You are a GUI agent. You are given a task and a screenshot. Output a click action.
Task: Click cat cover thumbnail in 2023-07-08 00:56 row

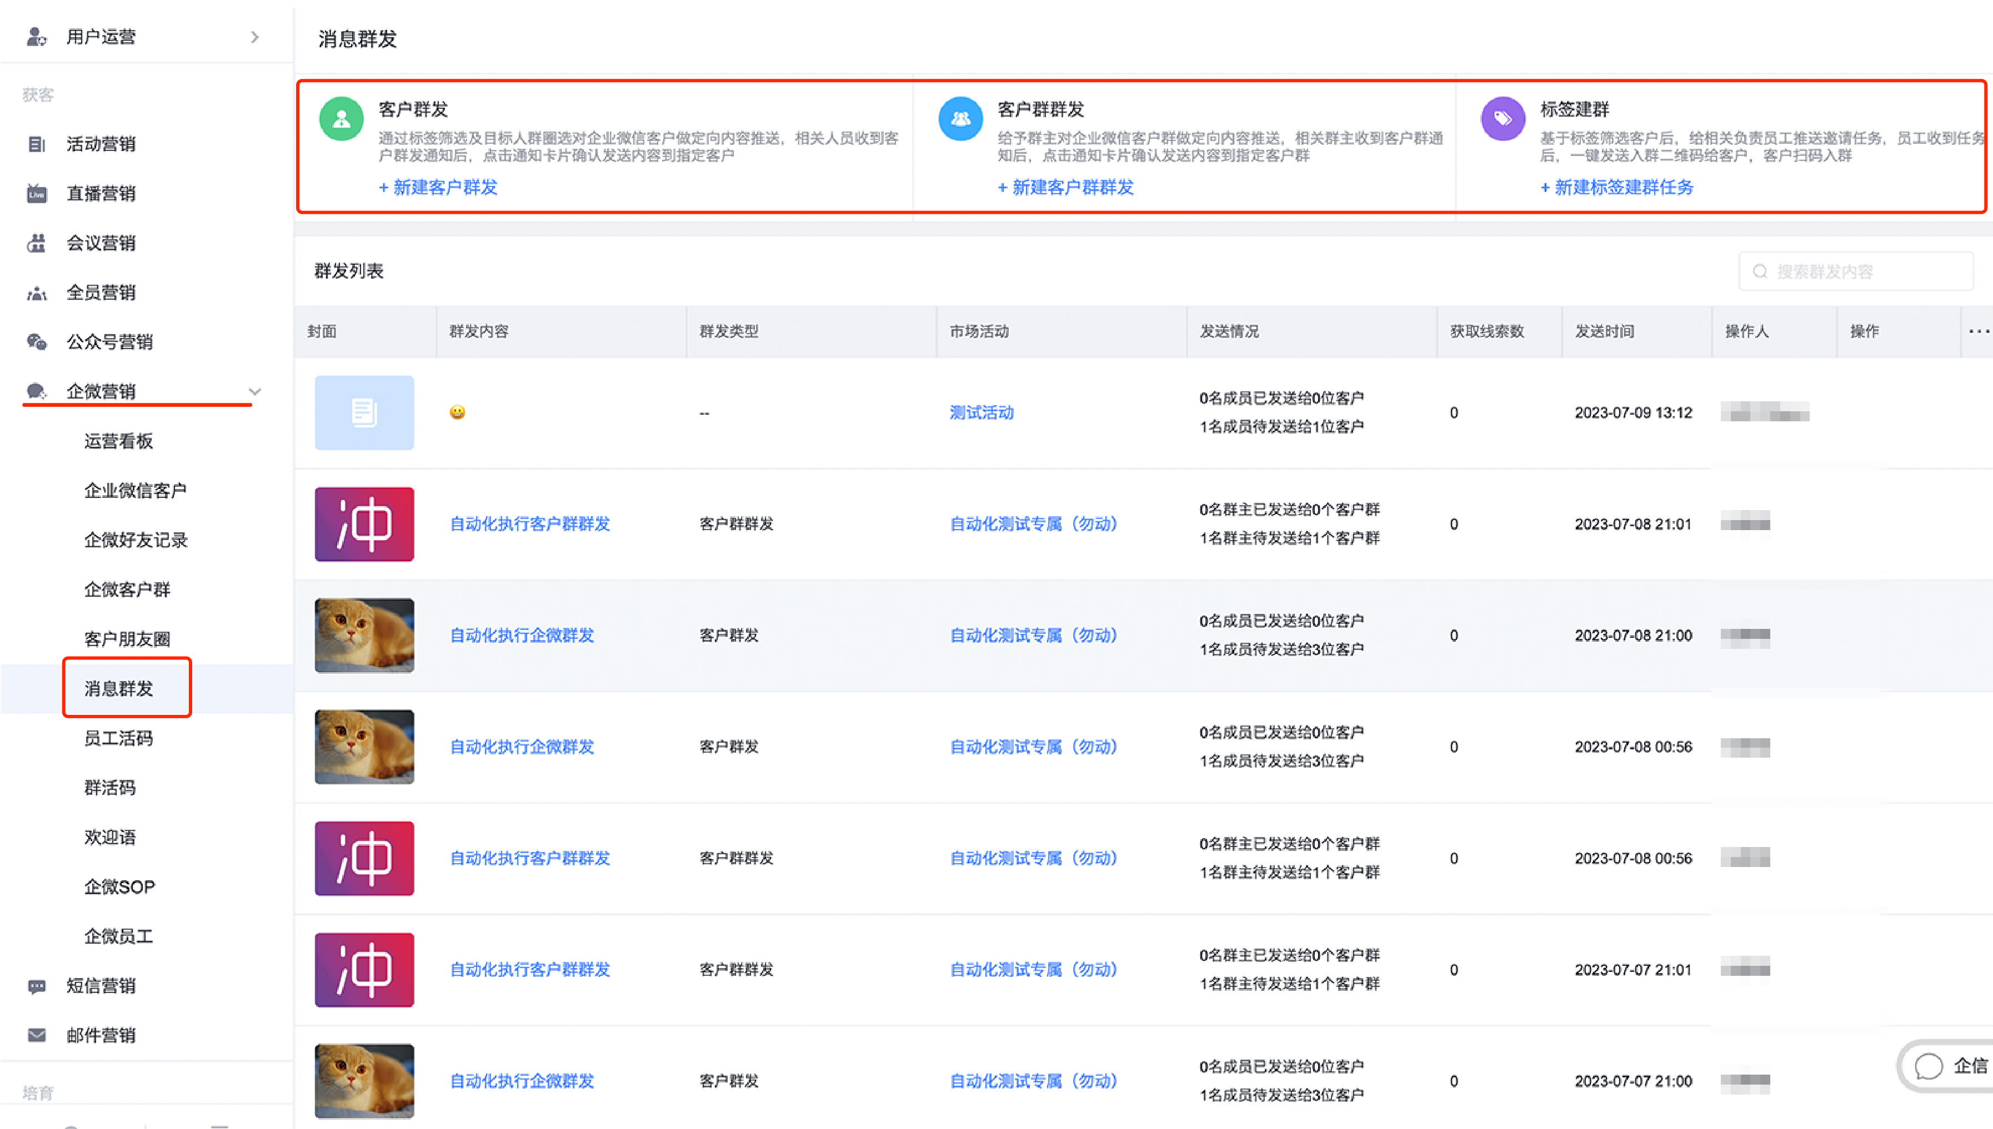coord(364,748)
